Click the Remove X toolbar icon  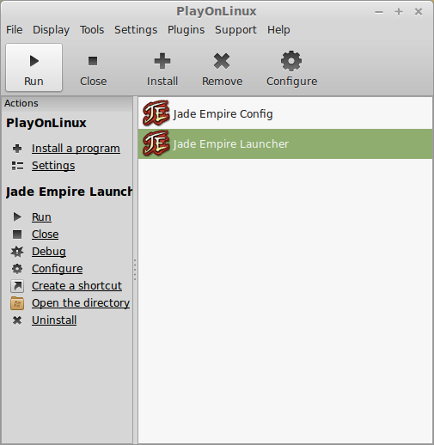[222, 61]
